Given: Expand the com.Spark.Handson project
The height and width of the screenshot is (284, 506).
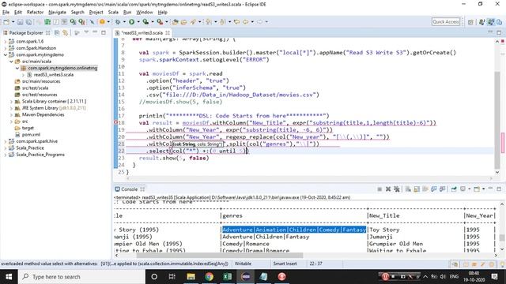Looking at the screenshot, I should click(6, 48).
